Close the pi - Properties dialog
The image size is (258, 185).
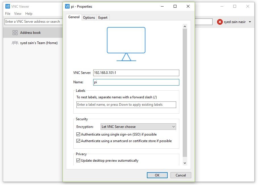[x=188, y=7]
